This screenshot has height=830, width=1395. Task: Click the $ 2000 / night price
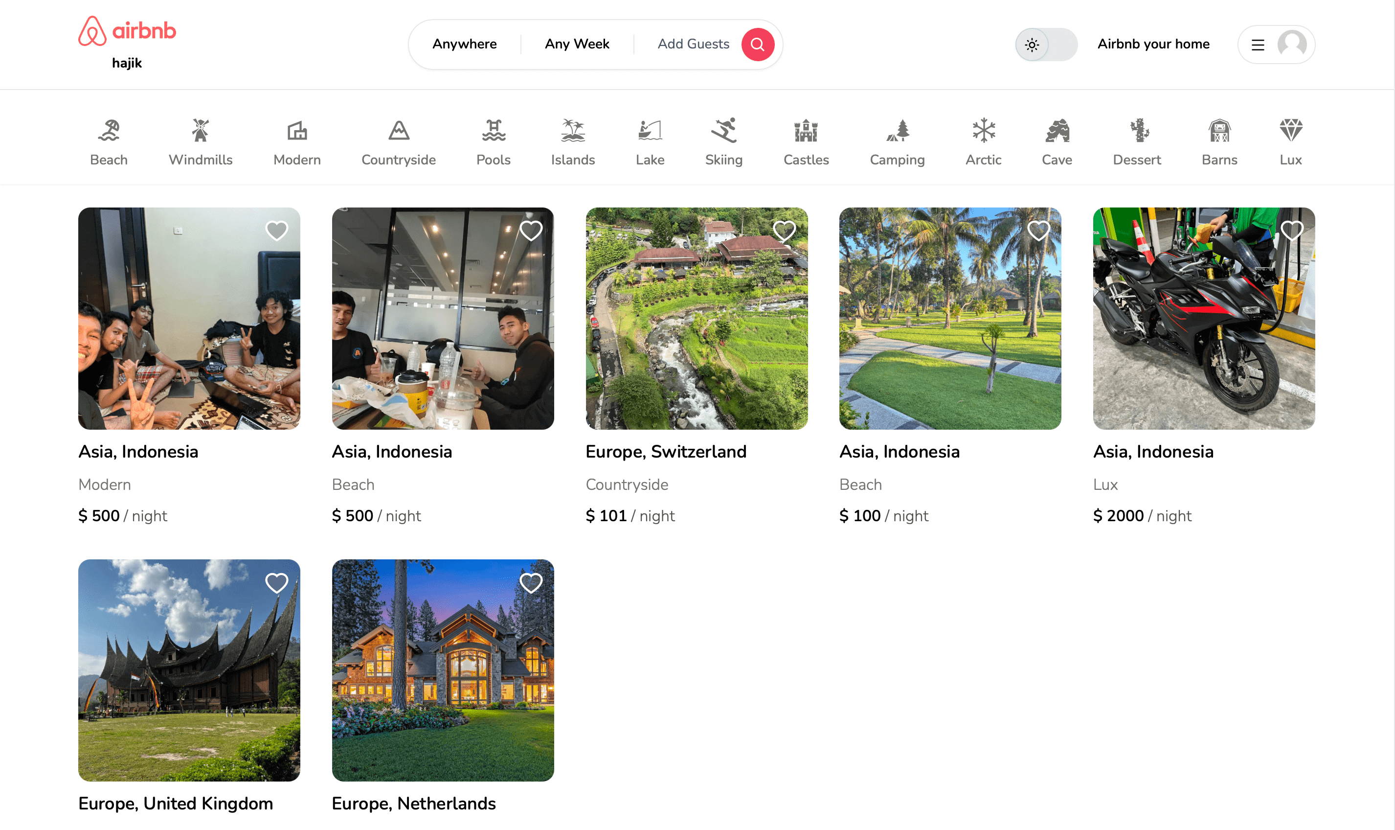(x=1142, y=516)
